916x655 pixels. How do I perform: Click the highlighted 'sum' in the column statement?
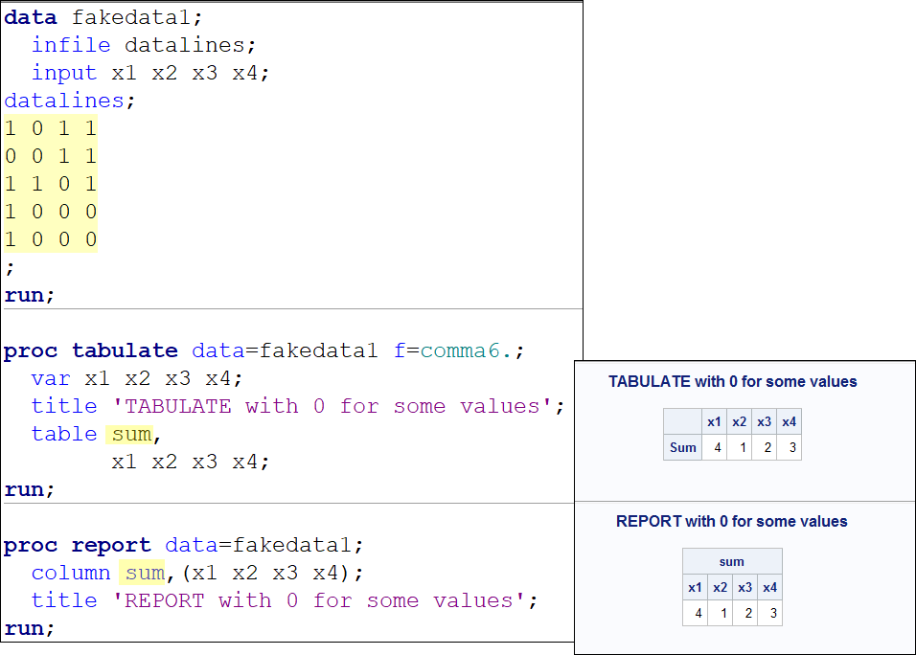coord(144,573)
